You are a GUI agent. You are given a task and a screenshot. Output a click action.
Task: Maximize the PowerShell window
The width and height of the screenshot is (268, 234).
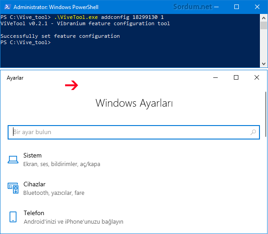coord(237,7)
